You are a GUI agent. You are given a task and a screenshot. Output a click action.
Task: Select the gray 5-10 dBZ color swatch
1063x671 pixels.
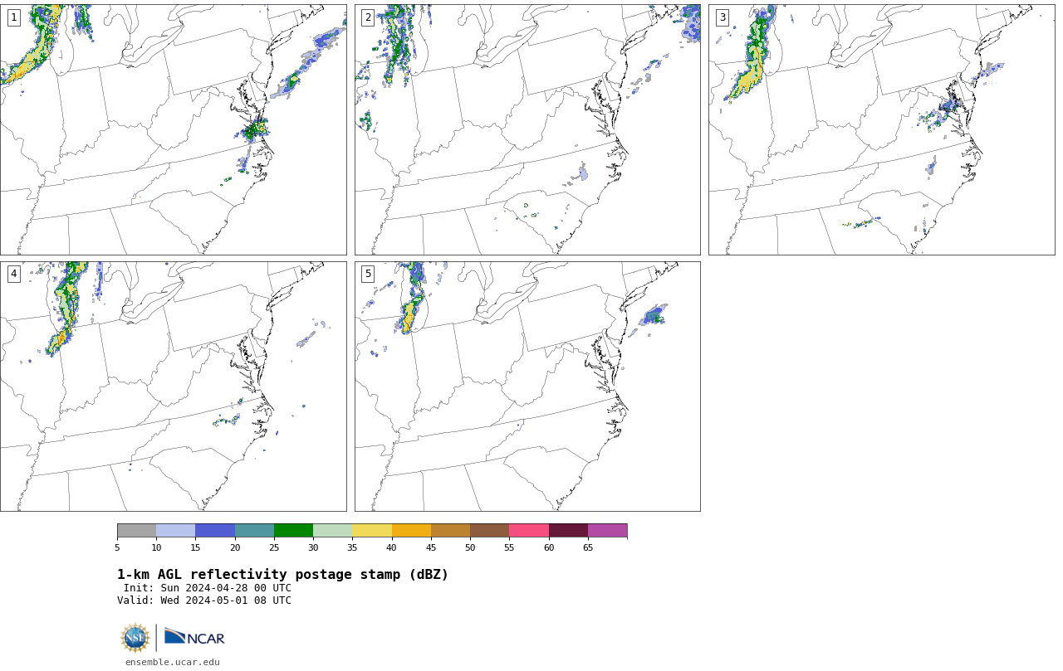click(x=136, y=531)
